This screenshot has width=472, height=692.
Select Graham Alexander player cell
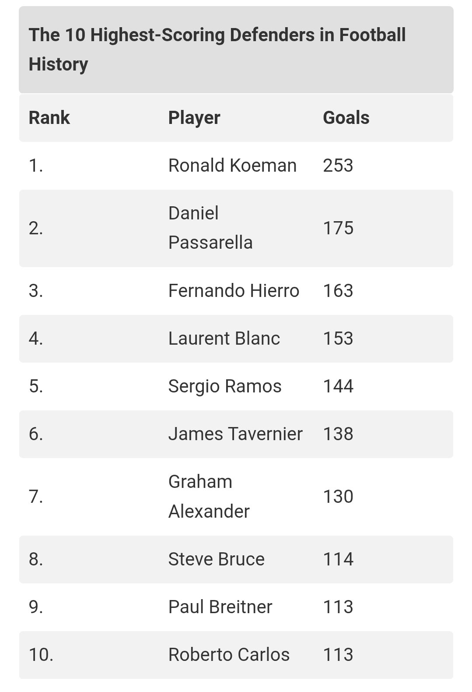pos(209,496)
